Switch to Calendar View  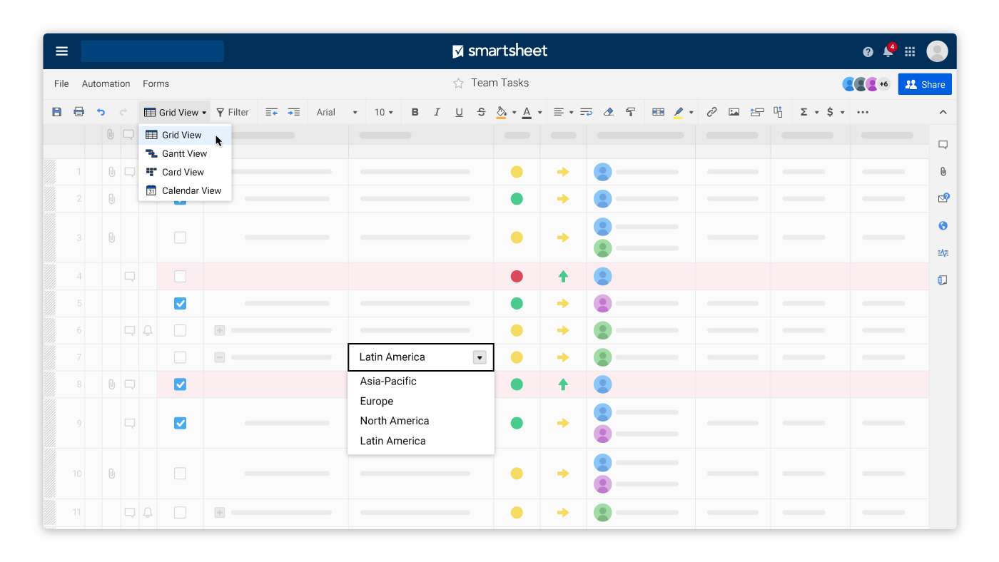[x=185, y=190]
